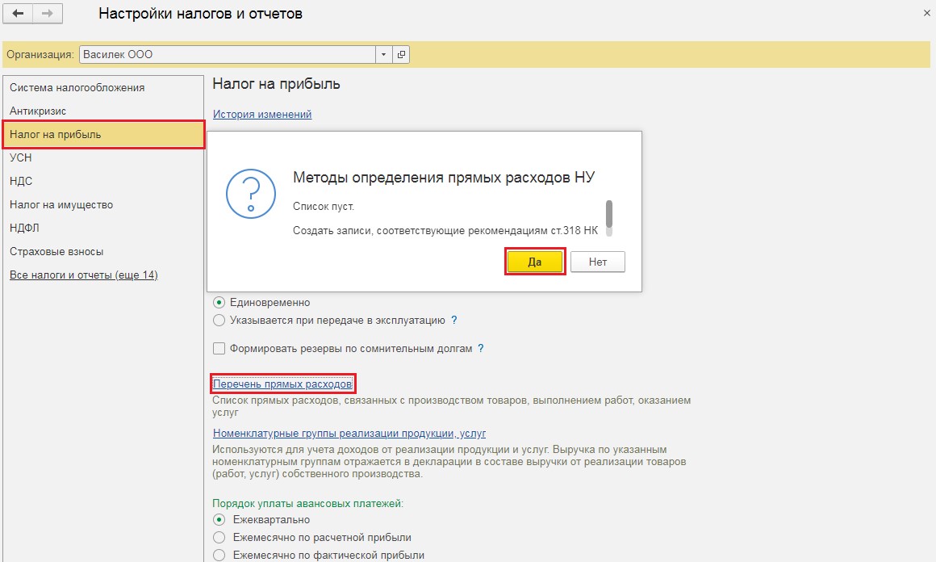This screenshot has height=562, width=936.
Task: Choose Ежемесячно по расчетной прибыли
Action: pos(219,538)
